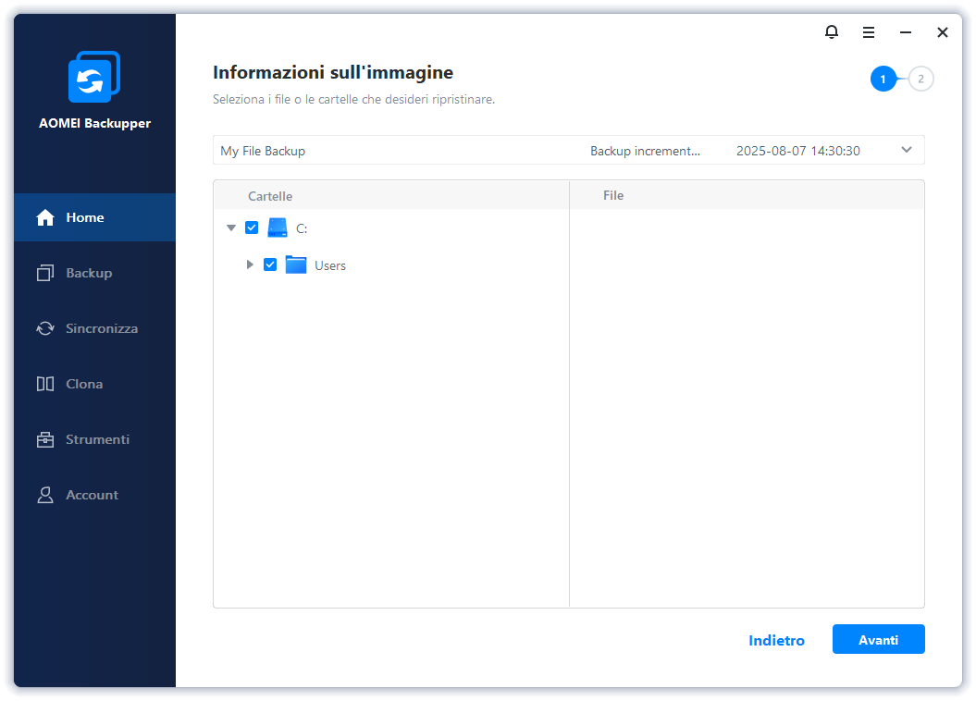Image resolution: width=976 pixels, height=701 pixels.
Task: Click the Avanti button
Action: tap(878, 639)
